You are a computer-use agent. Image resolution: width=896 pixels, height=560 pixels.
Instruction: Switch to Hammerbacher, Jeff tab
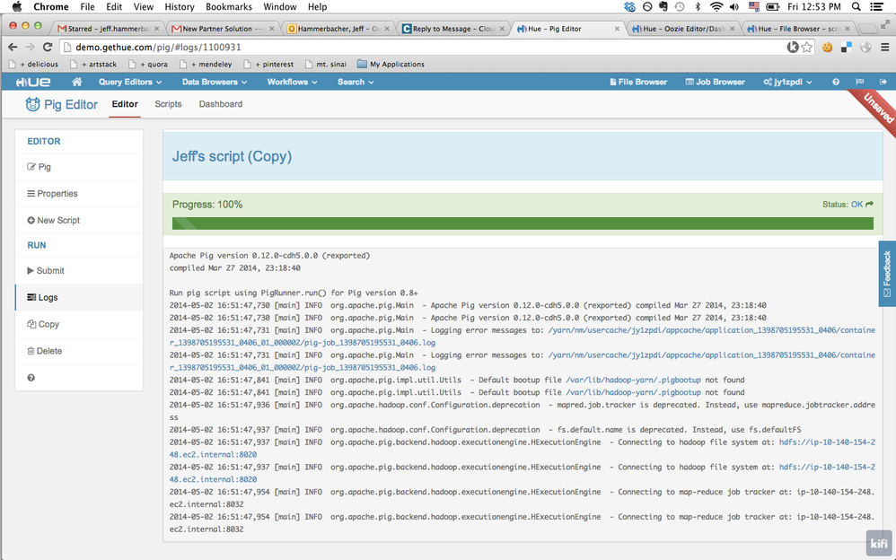point(338,29)
